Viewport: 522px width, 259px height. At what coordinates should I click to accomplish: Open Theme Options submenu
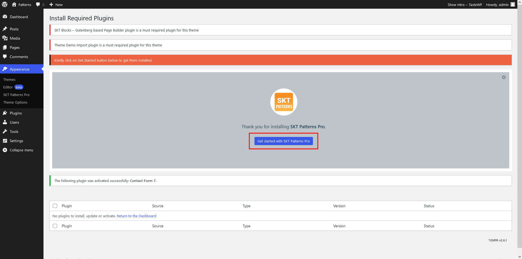(x=15, y=102)
